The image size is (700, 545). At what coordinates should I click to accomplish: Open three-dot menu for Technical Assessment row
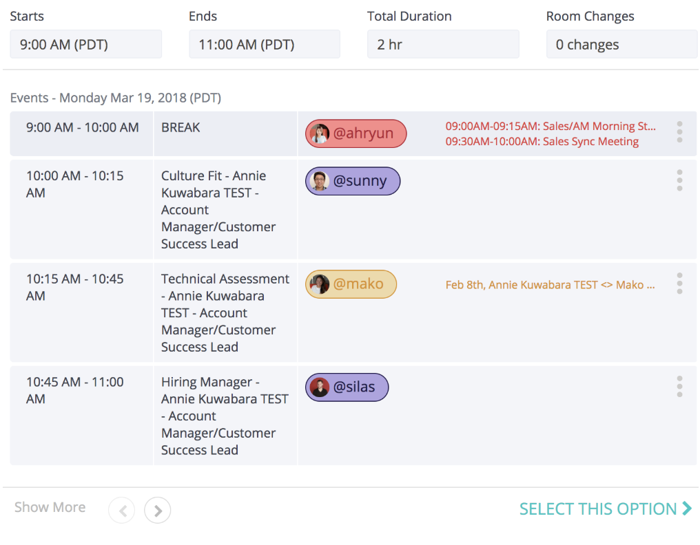coord(679,284)
